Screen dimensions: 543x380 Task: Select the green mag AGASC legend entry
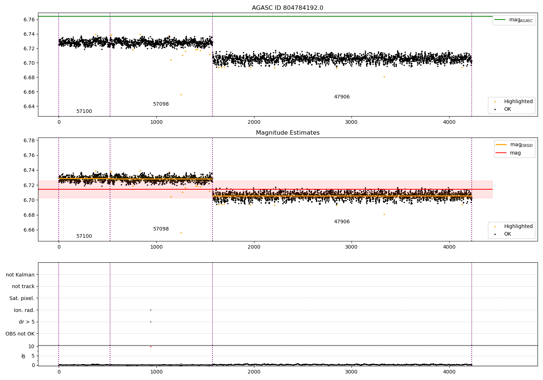pyautogui.click(x=514, y=20)
